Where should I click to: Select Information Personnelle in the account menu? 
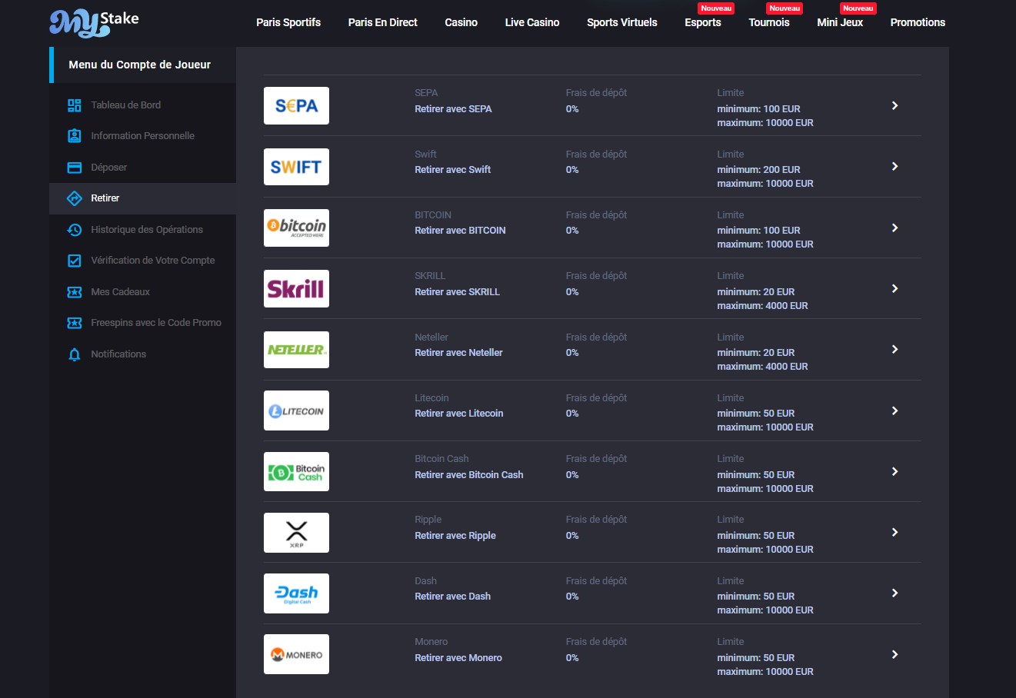pyautogui.click(x=143, y=136)
